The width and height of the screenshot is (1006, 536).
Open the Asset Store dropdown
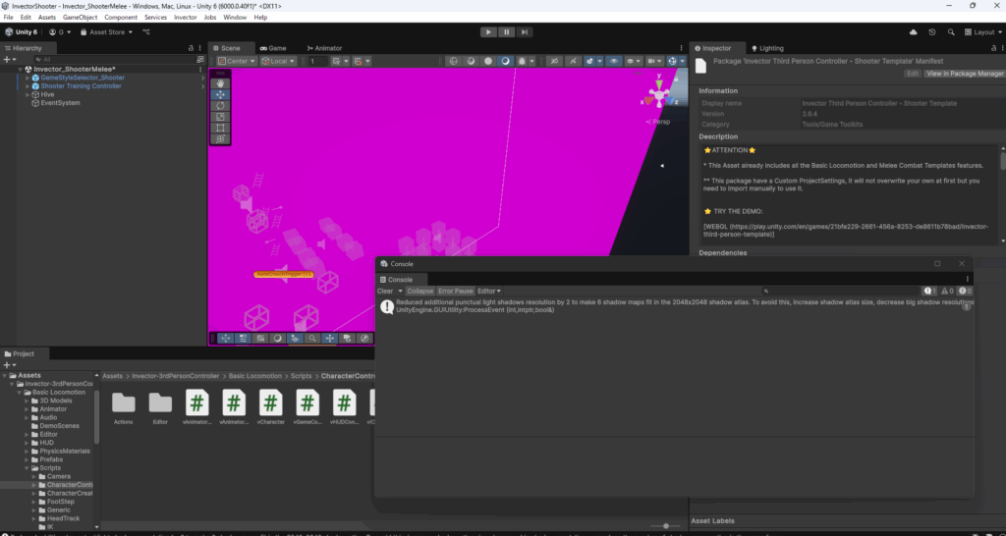pos(106,32)
